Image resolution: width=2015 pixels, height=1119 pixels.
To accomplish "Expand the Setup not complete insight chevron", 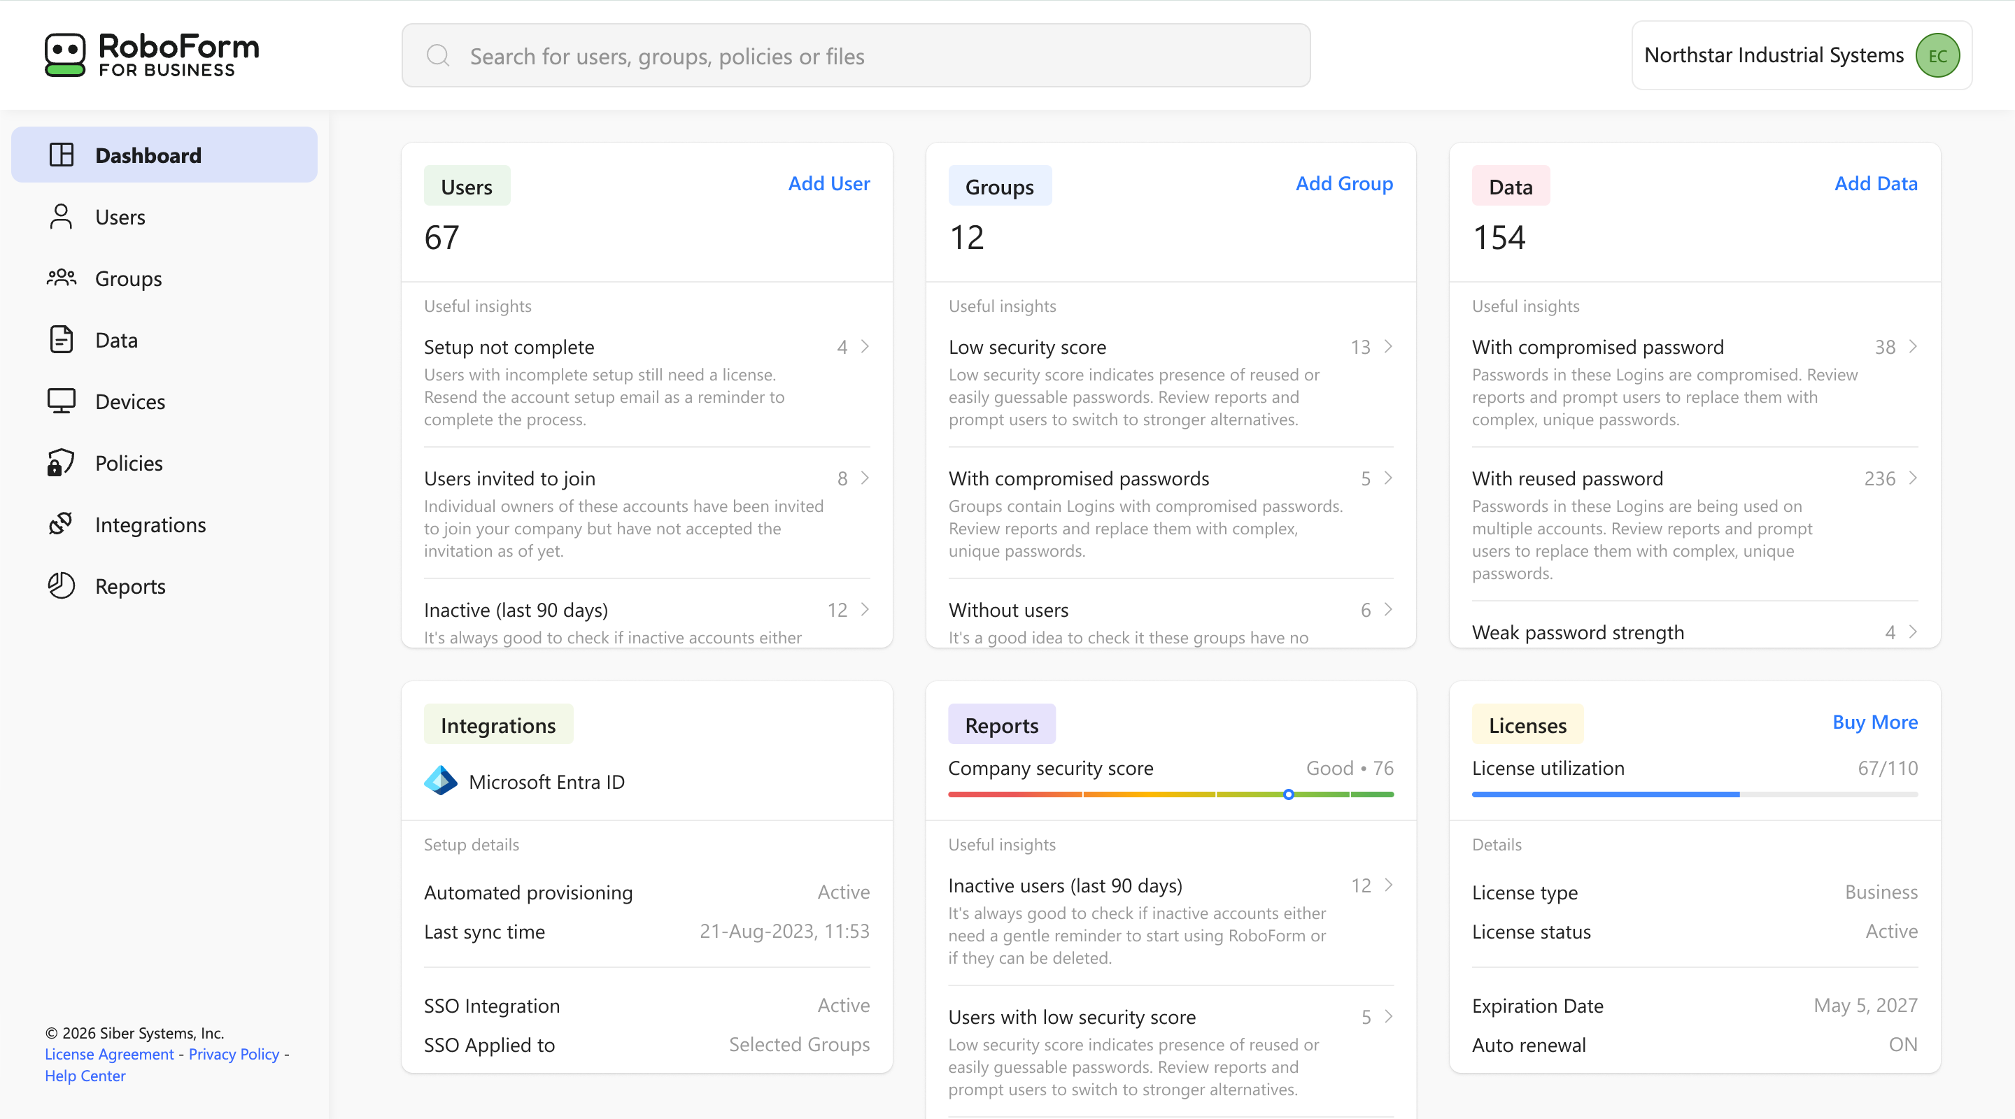I will click(865, 345).
